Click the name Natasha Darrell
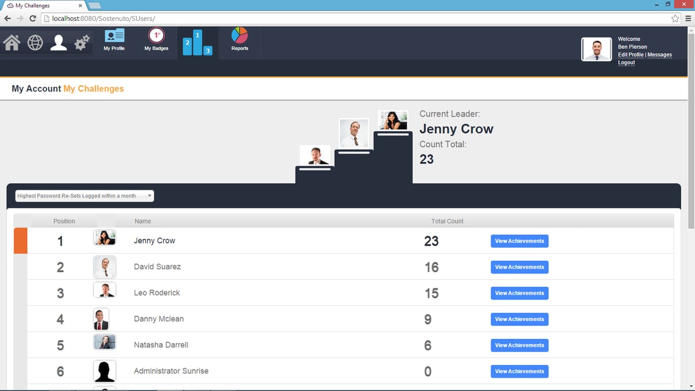The height and width of the screenshot is (391, 695). click(161, 345)
